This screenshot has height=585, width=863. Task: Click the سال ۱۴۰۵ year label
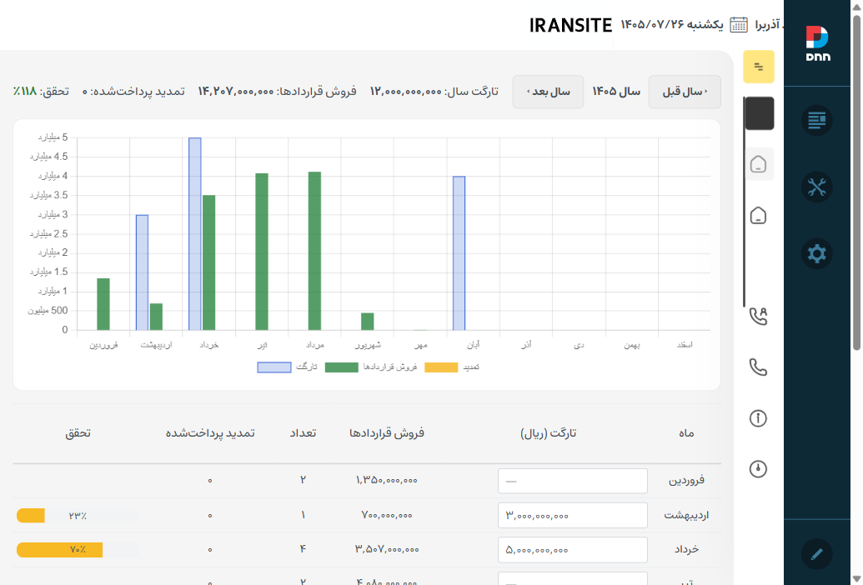(616, 92)
